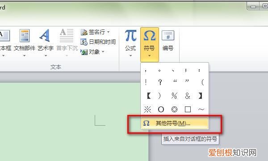The width and height of the screenshot is (268, 161).
Task: Insert the colon symbol
Action: 199,70
